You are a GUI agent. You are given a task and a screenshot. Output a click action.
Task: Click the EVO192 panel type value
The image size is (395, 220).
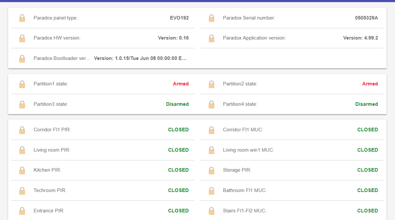point(179,18)
